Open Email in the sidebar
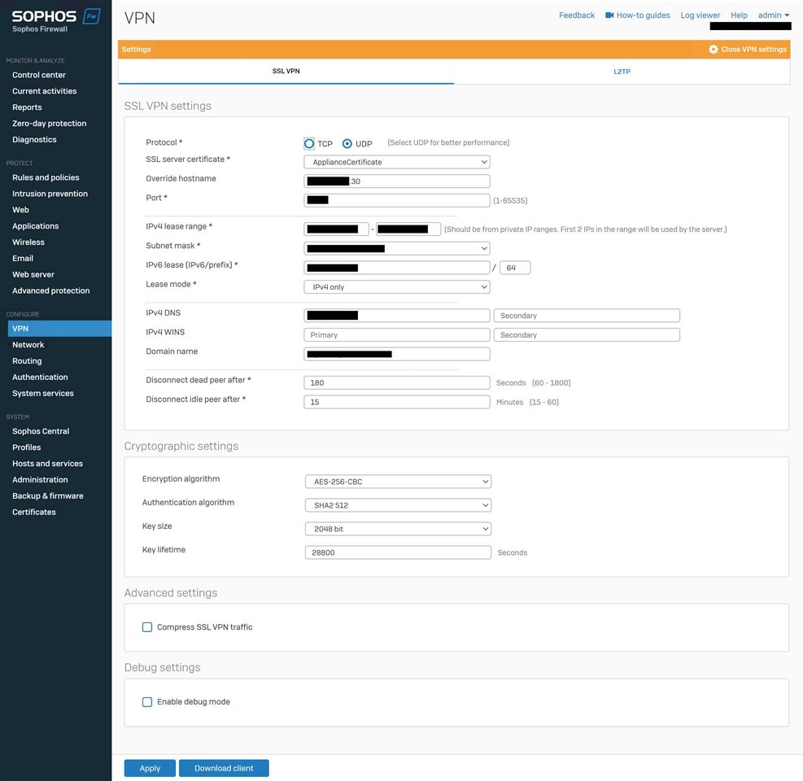This screenshot has width=803, height=781. 23,258
